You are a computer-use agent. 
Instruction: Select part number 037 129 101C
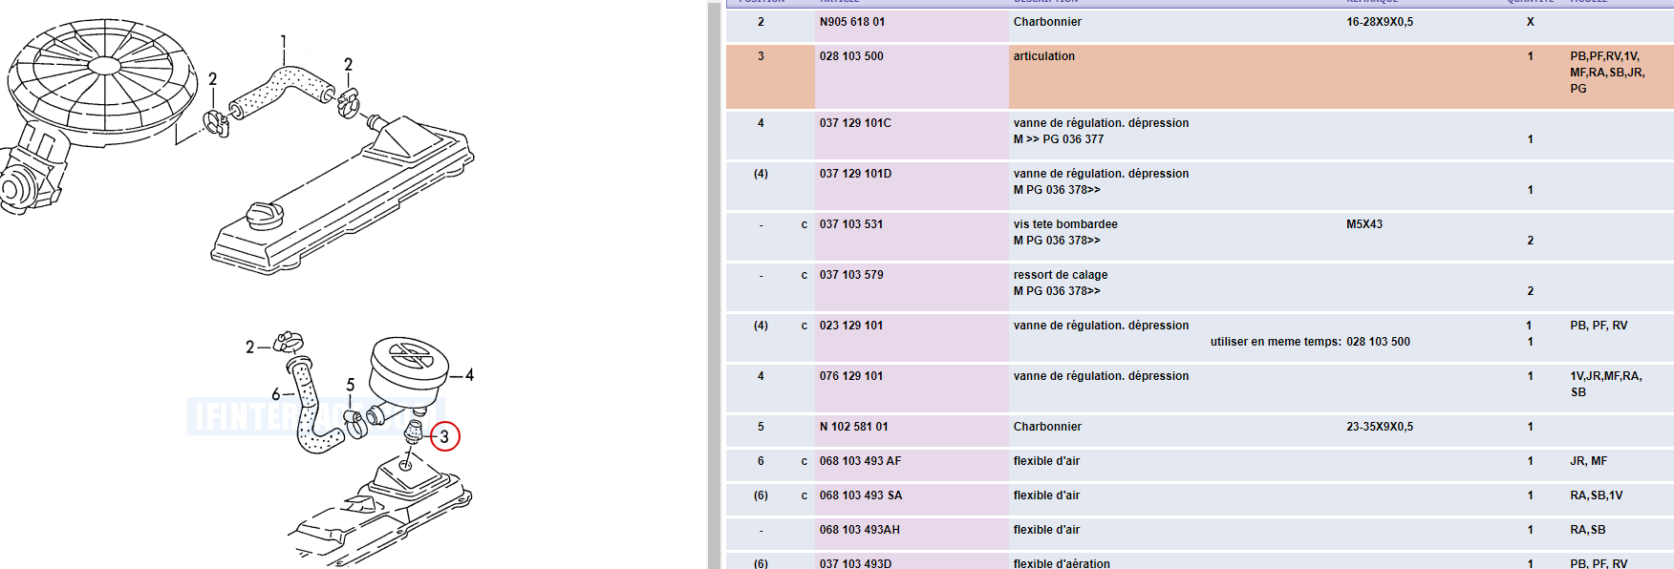pos(855,123)
